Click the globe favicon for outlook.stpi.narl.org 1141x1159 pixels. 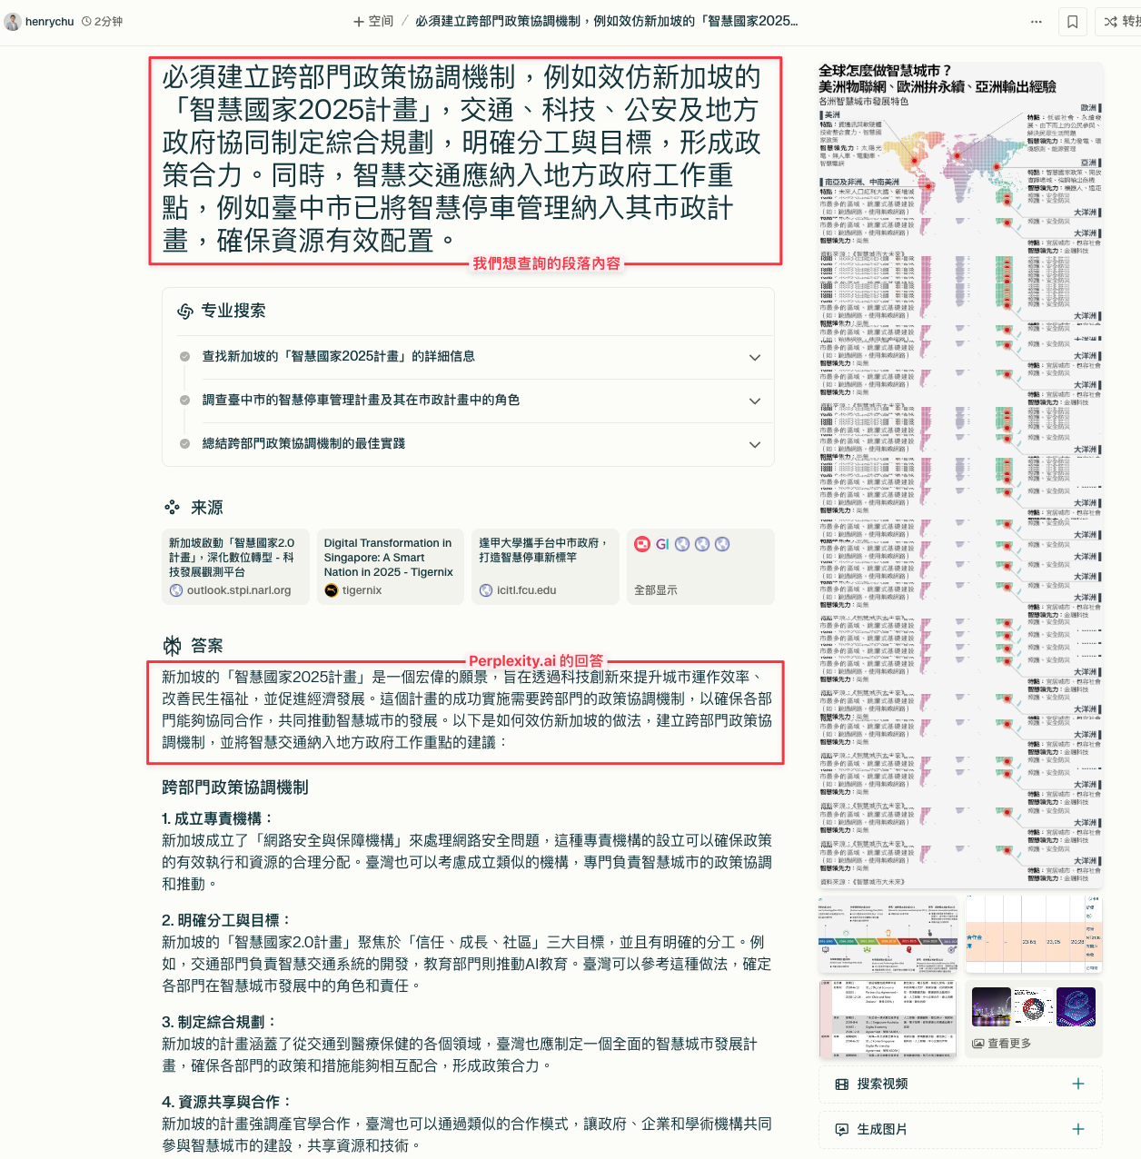point(176,590)
